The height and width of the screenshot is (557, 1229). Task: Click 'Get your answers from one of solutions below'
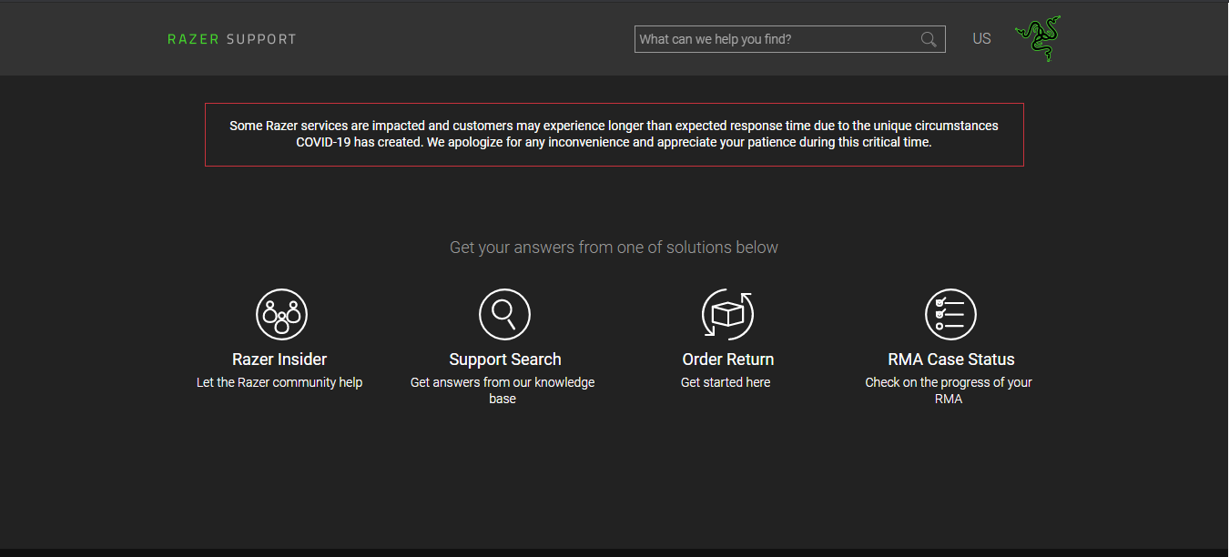tap(614, 248)
